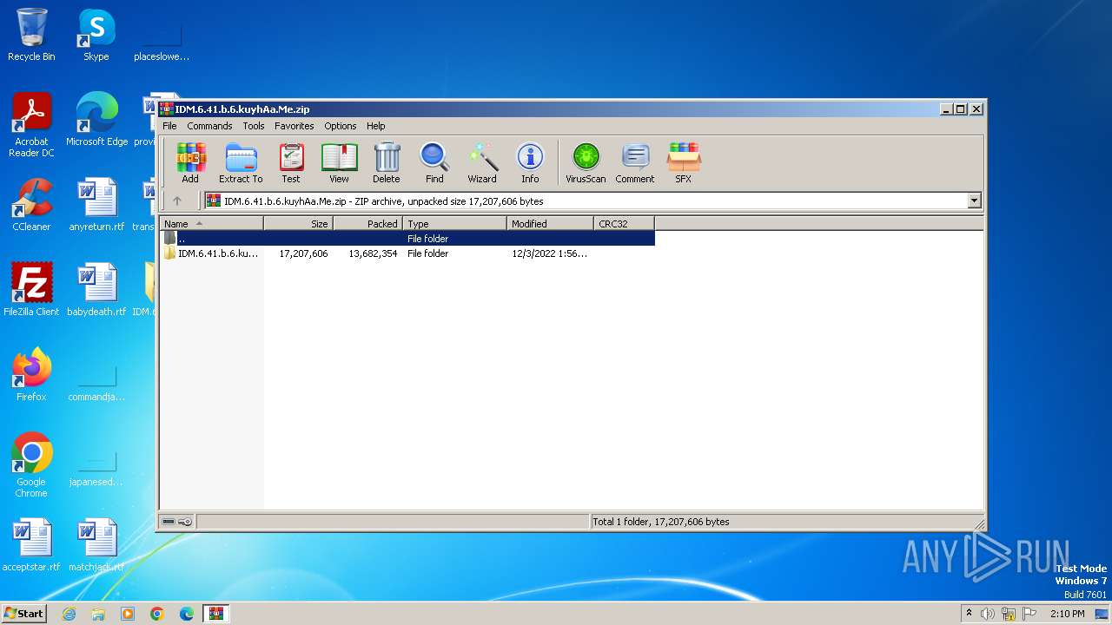Open the Commands menu
1112x625 pixels.
tap(209, 126)
